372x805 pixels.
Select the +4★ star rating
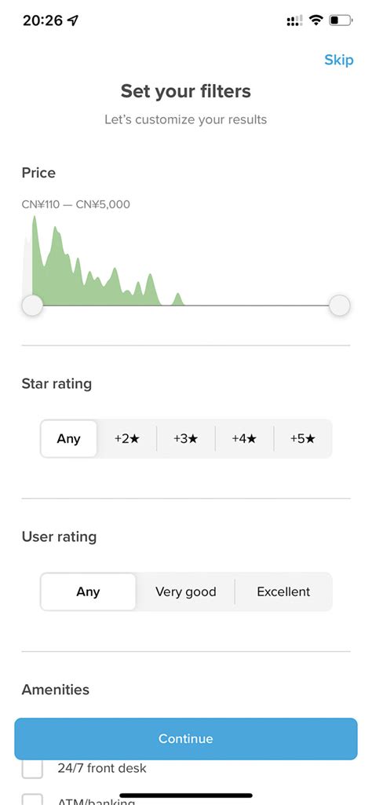pyautogui.click(x=244, y=439)
